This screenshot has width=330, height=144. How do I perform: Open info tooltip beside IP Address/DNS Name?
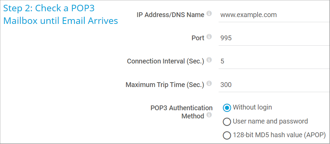coord(209,14)
